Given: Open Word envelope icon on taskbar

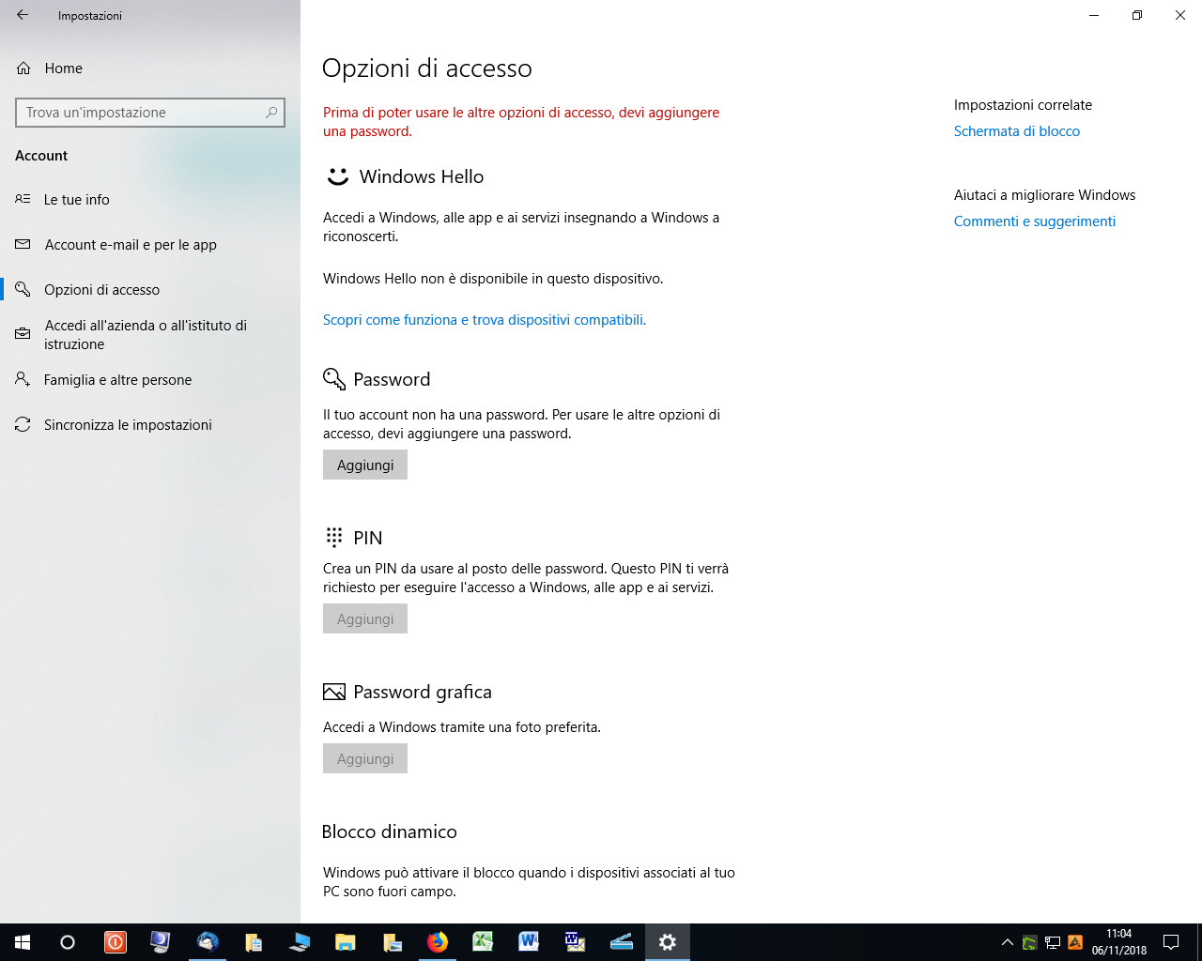Looking at the screenshot, I should pos(575,942).
